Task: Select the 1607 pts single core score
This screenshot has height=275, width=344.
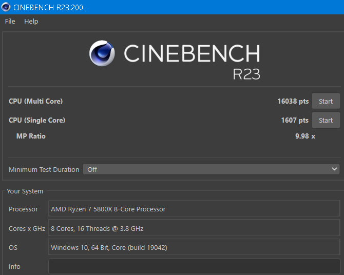Action: [295, 120]
